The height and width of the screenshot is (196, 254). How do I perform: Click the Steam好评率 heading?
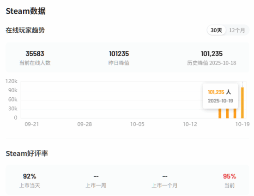[27, 154]
